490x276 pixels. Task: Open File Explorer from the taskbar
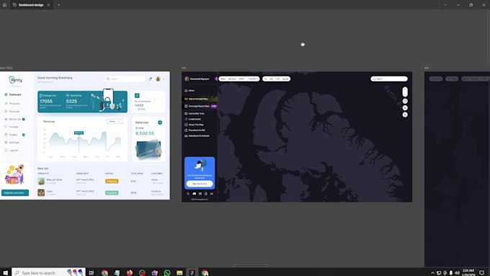tap(179, 272)
